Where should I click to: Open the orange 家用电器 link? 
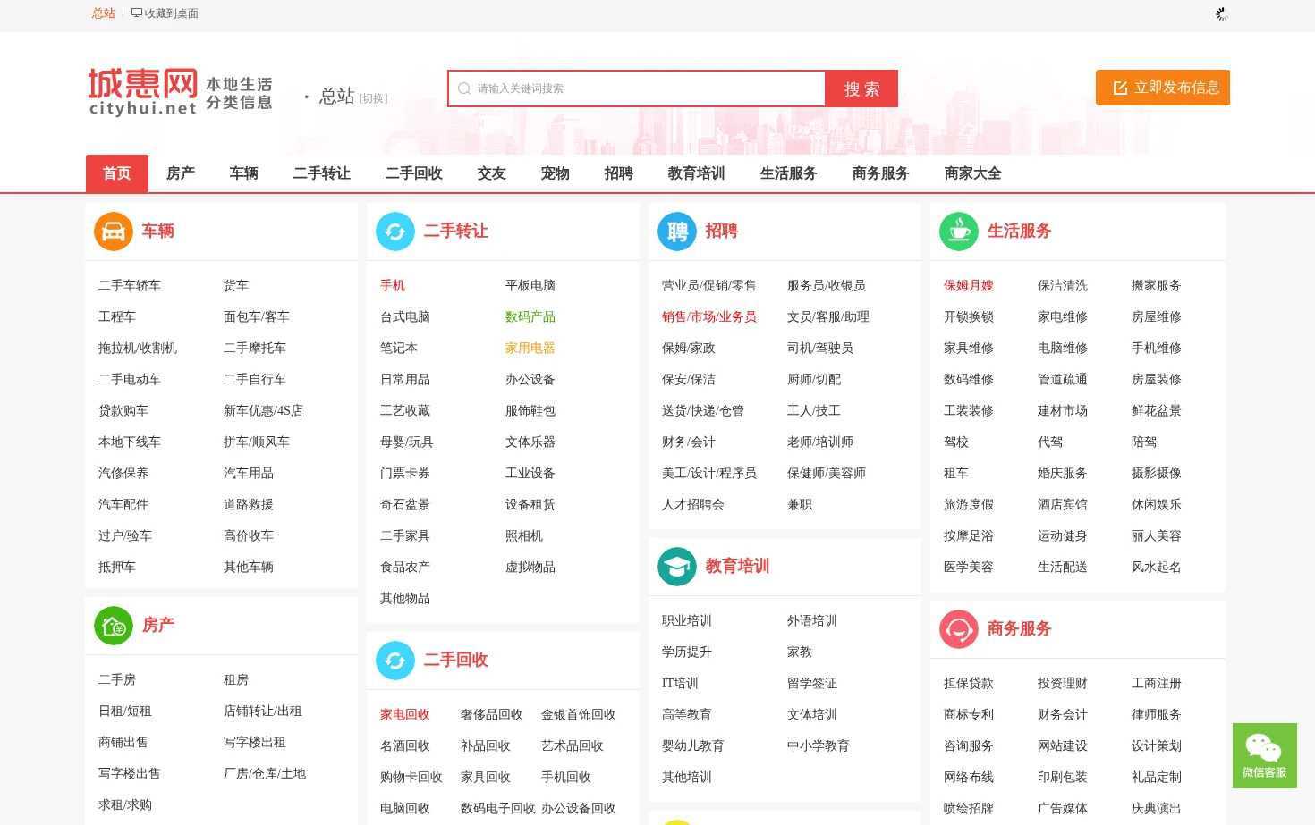(530, 349)
